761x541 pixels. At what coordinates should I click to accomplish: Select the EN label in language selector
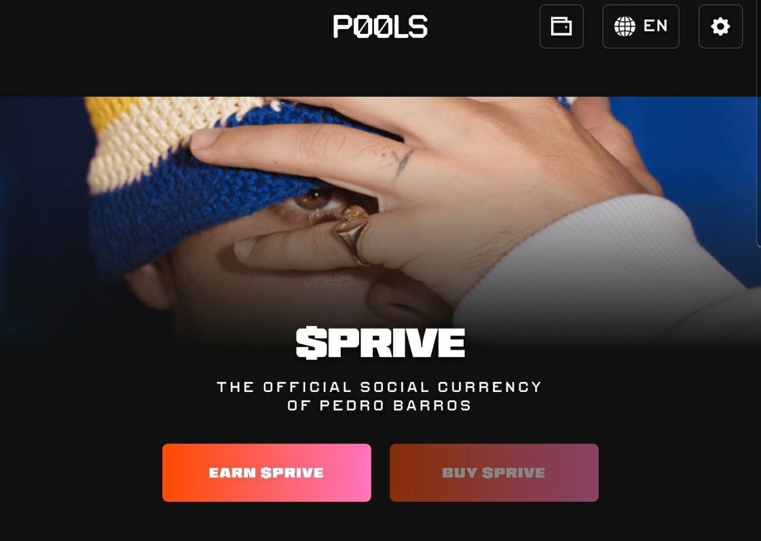656,26
